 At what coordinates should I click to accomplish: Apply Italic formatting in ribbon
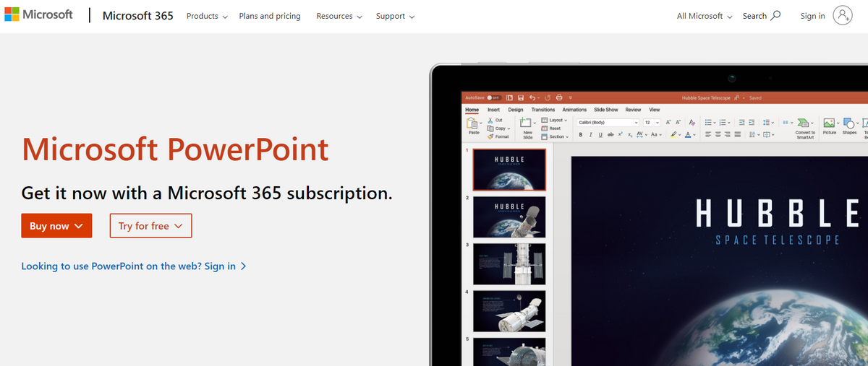[591, 134]
